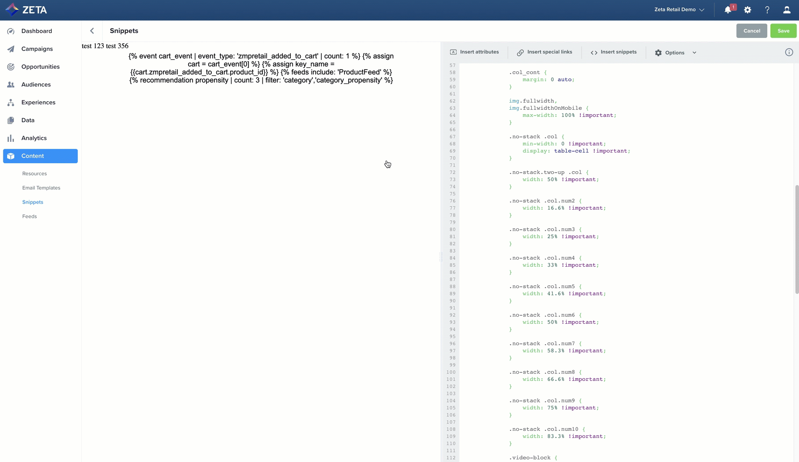Go back using the left arrow
The image size is (799, 462).
(x=92, y=31)
